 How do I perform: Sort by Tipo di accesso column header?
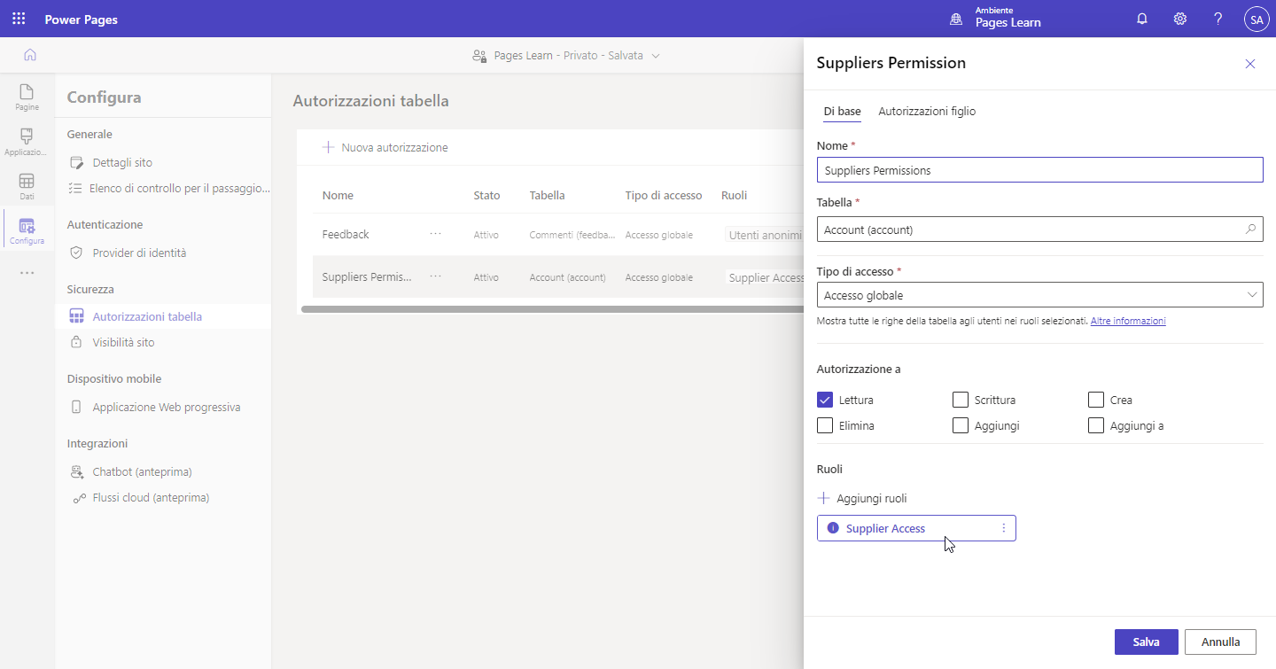pos(664,195)
